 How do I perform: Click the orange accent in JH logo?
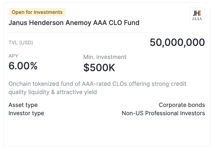[200, 13]
